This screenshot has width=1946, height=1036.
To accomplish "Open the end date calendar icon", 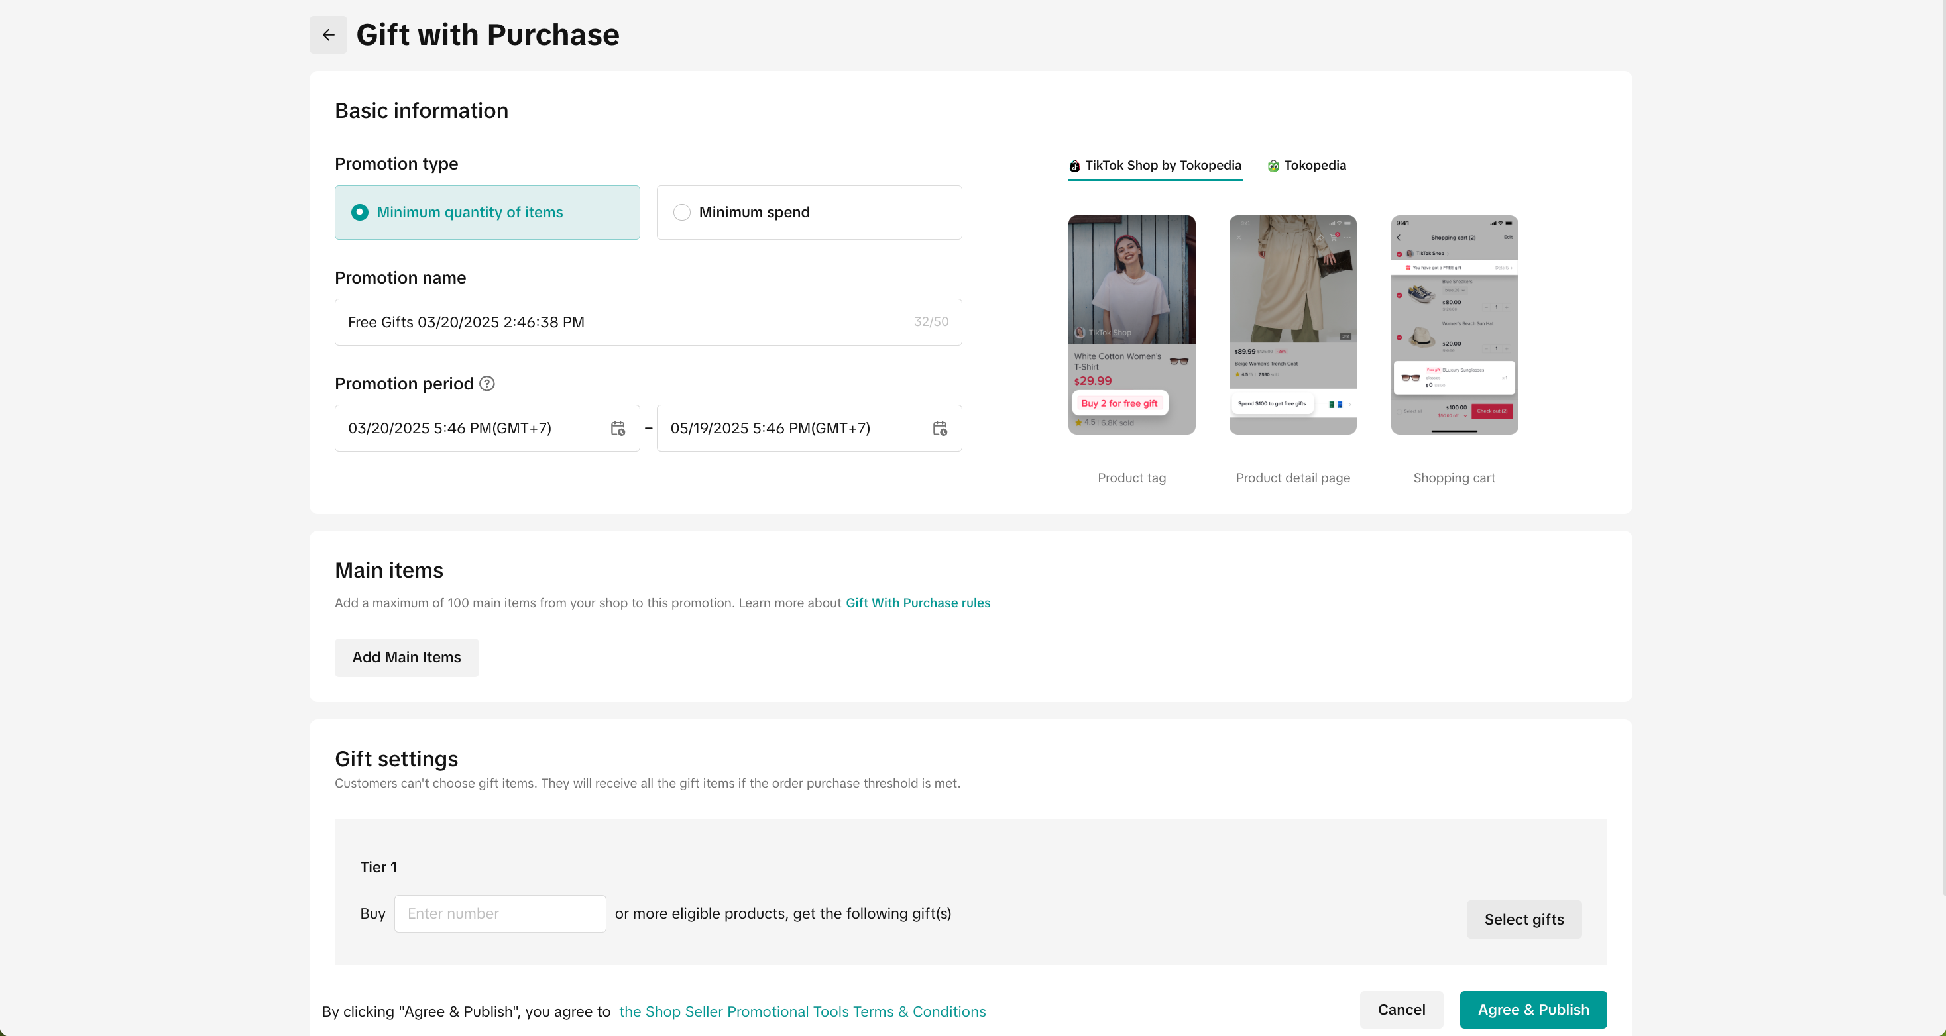I will (939, 428).
